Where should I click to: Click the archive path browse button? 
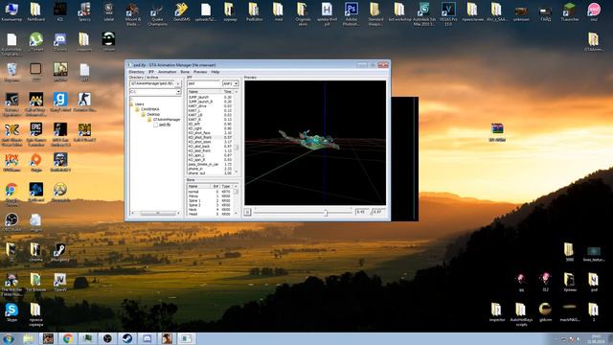pyautogui.click(x=178, y=83)
